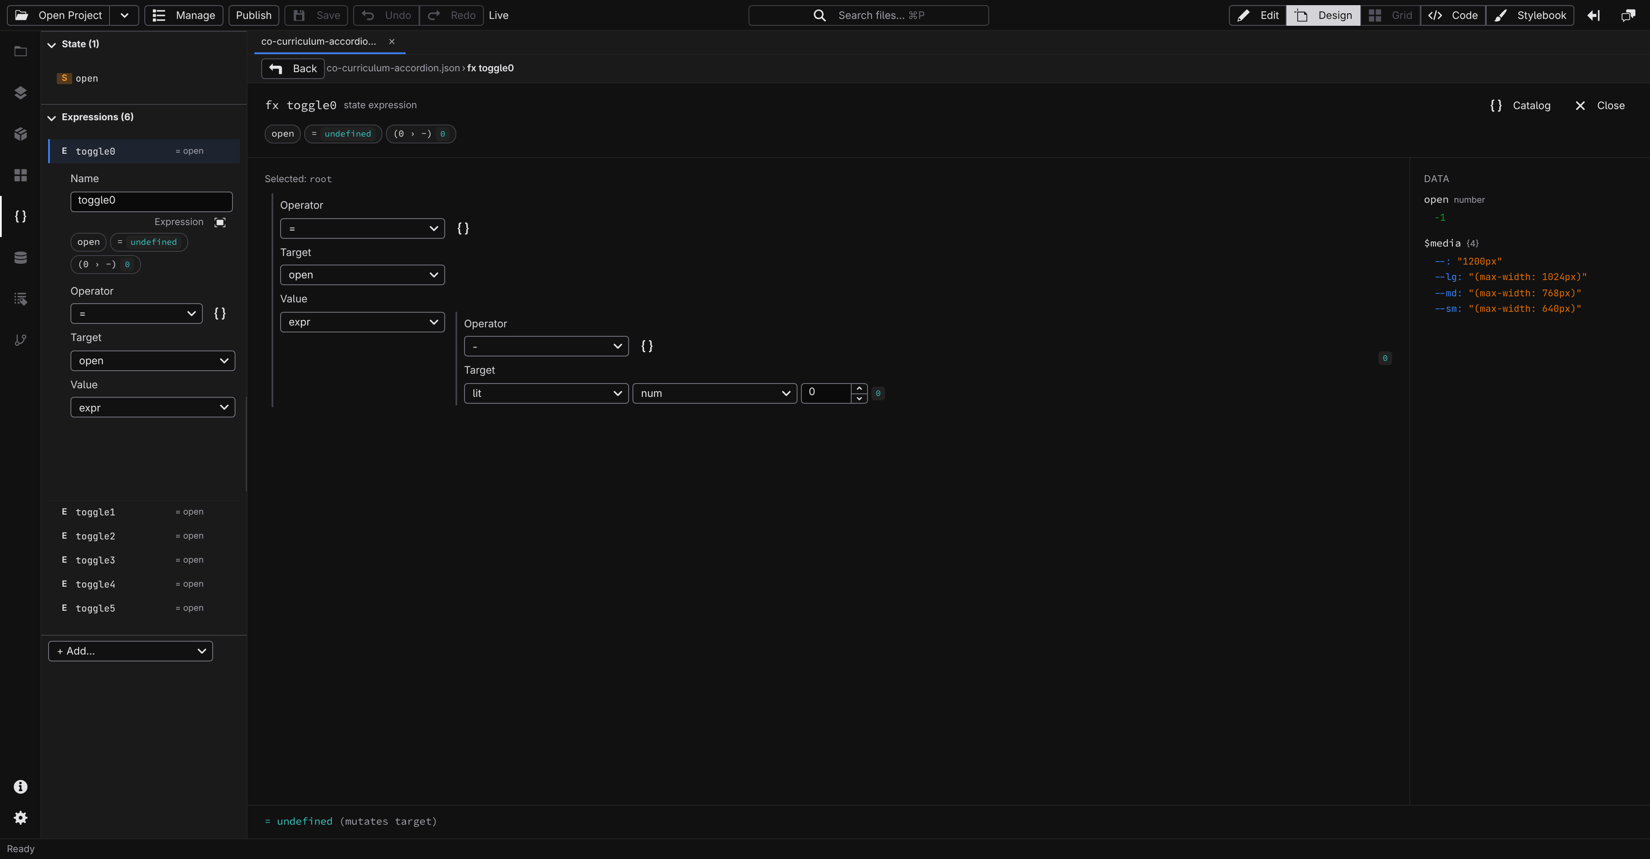Viewport: 1650px width, 859px height.
Task: Close the co-curriculum-accordion tab
Action: coord(392,42)
